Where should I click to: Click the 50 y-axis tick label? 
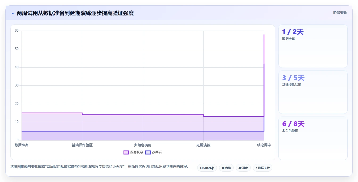pyautogui.click(x=17, y=49)
